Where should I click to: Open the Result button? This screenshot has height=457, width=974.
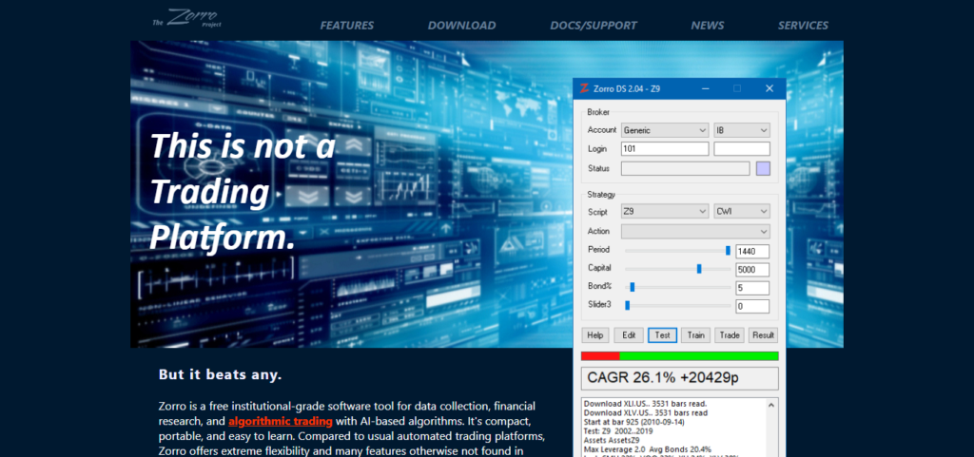click(763, 335)
